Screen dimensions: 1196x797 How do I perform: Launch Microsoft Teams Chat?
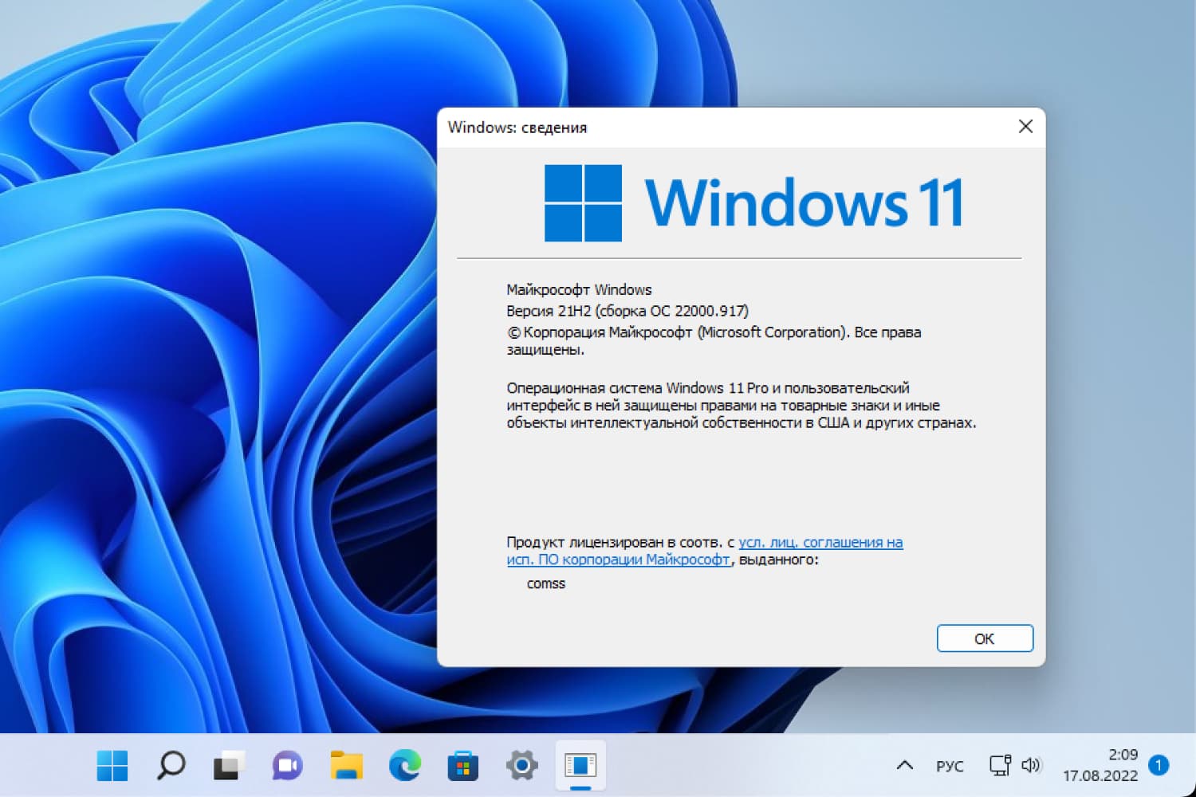point(286,765)
